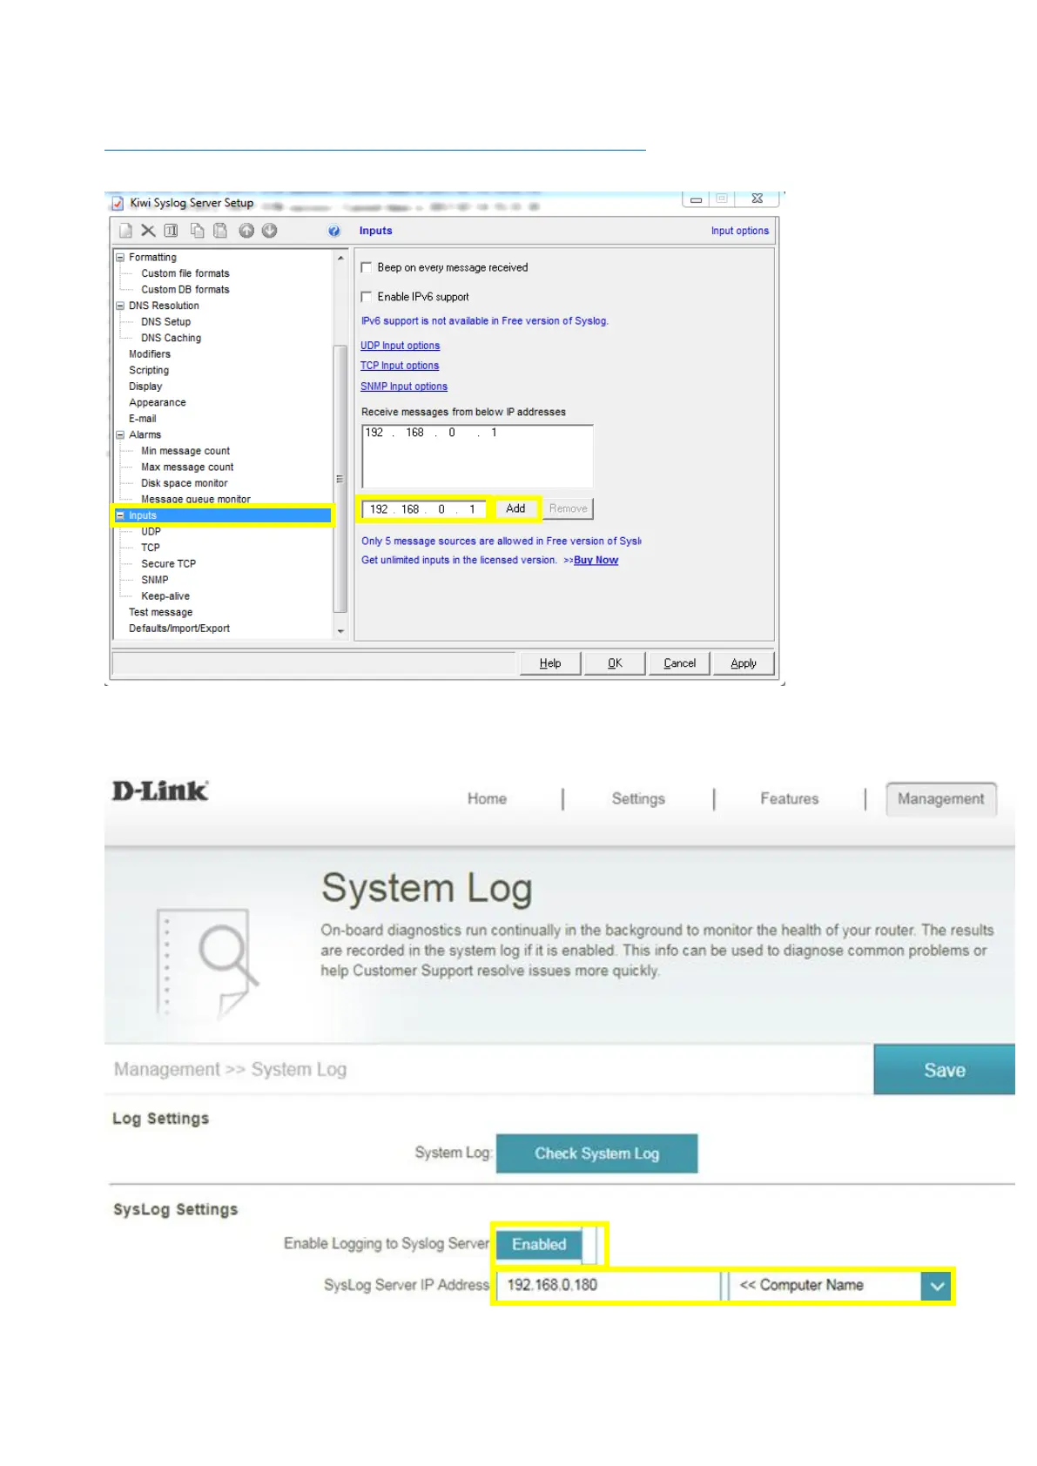Click the D-Link logo

coord(160,791)
